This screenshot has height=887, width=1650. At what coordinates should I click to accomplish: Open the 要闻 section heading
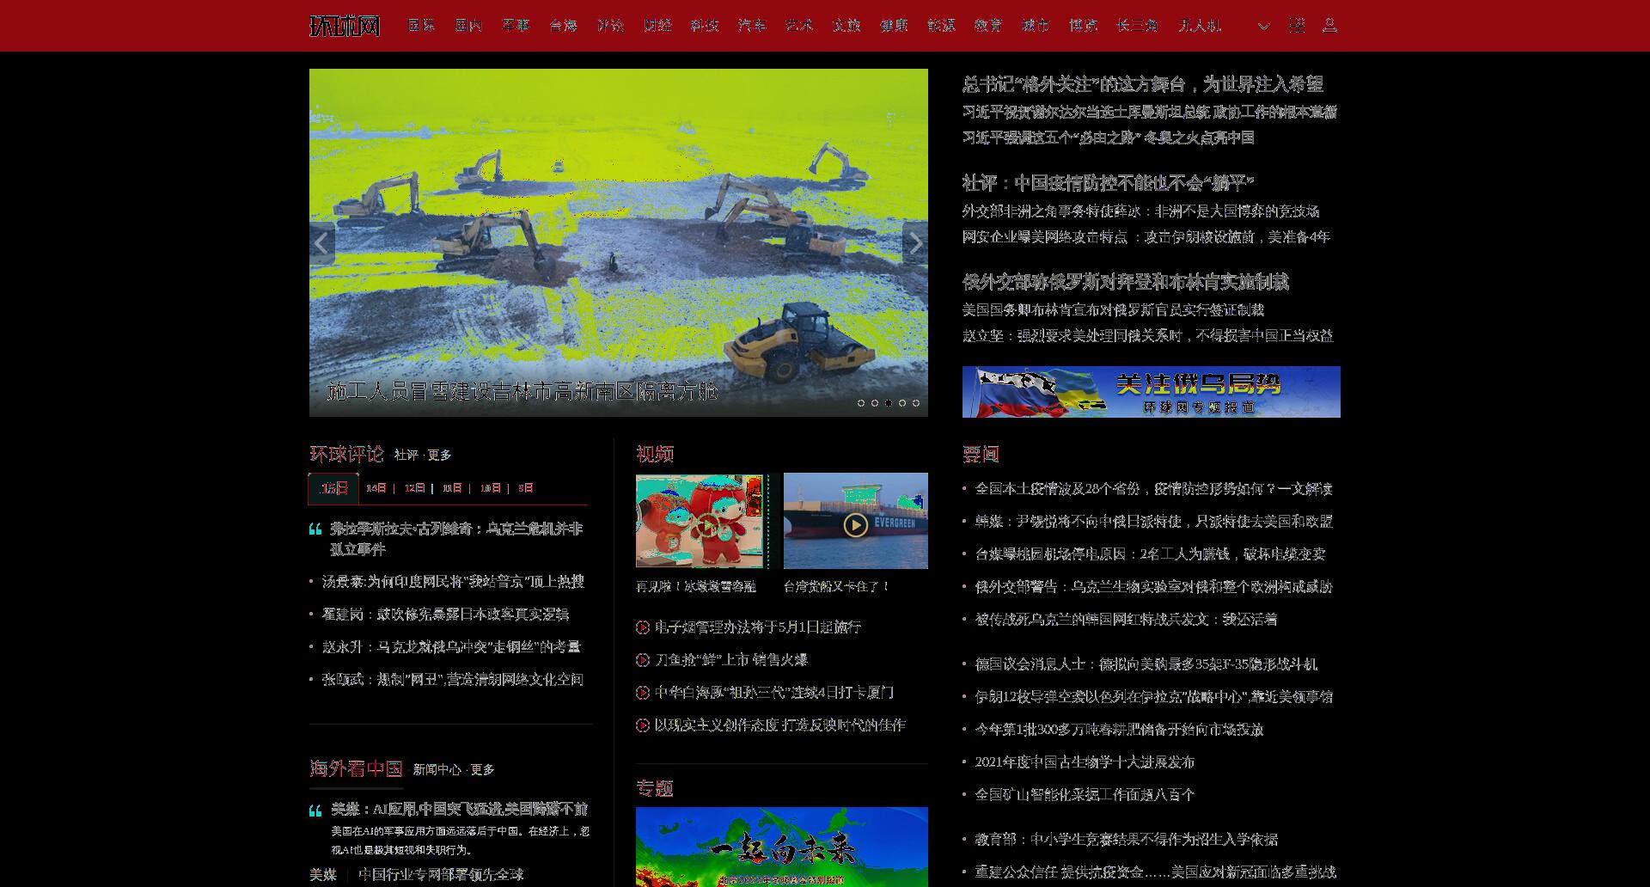pos(981,455)
